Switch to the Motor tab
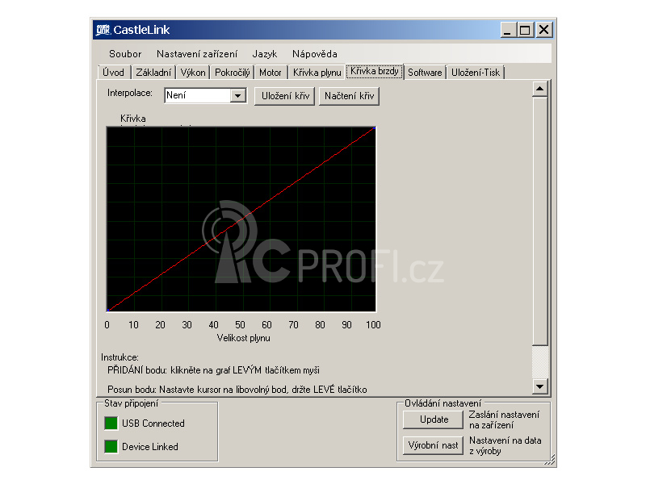The width and height of the screenshot is (646, 484). point(271,73)
